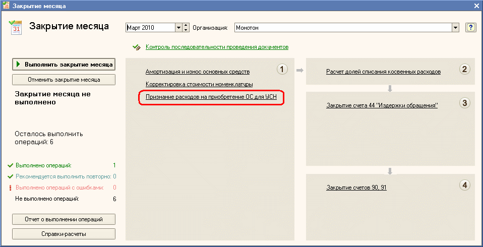
Task: Click the stage 4 circle badge
Action: tap(465, 185)
